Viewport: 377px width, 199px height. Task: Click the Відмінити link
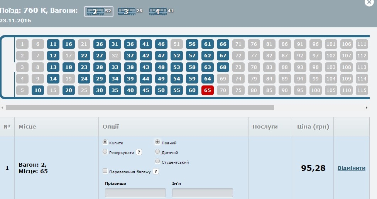coord(351,168)
